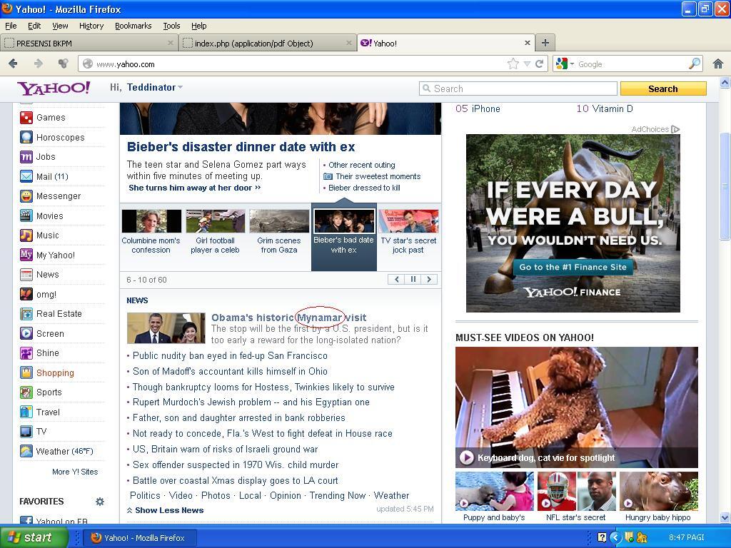Screen dimensions: 731x548
Task: Open the History menu
Action: pos(91,26)
